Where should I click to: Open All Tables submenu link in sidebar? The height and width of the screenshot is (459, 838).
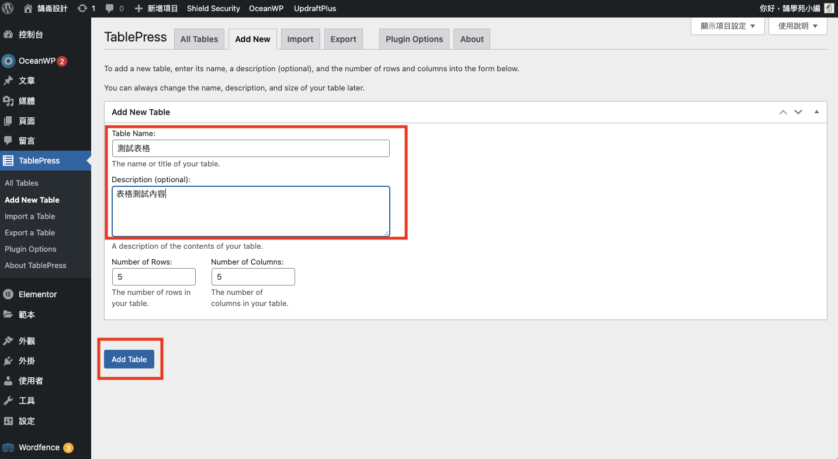(22, 183)
